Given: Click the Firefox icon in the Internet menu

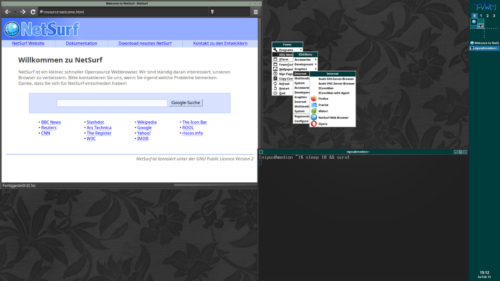Looking at the screenshot, I should (314, 99).
